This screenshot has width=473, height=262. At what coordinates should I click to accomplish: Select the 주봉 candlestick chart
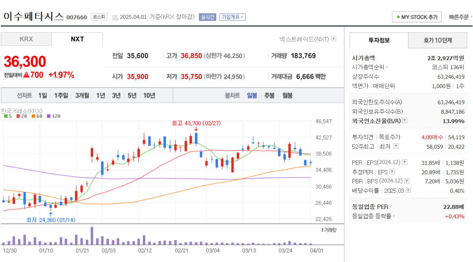269,96
